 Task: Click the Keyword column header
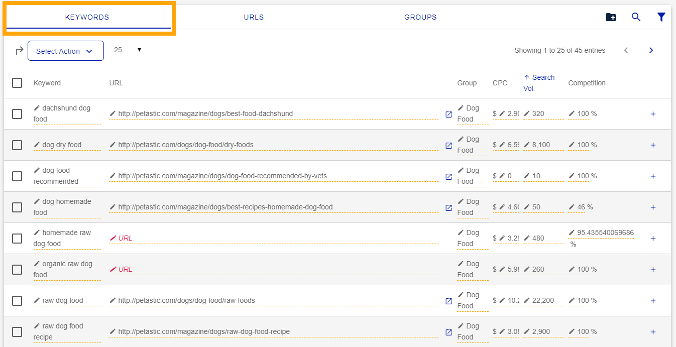tap(47, 83)
